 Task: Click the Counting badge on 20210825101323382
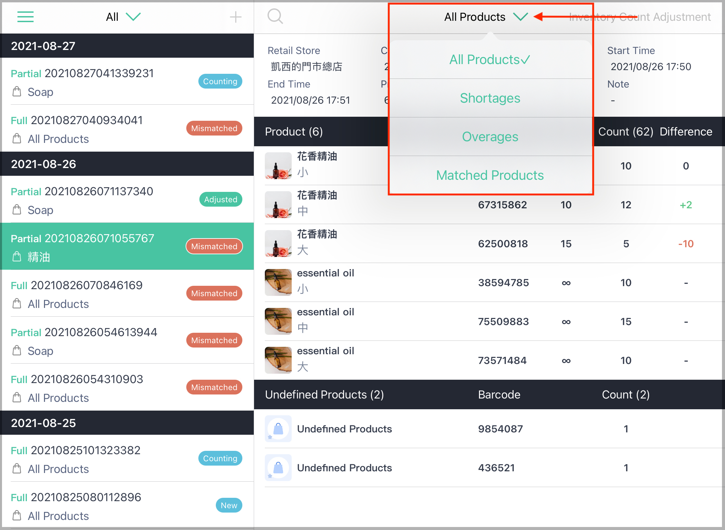pyautogui.click(x=220, y=458)
